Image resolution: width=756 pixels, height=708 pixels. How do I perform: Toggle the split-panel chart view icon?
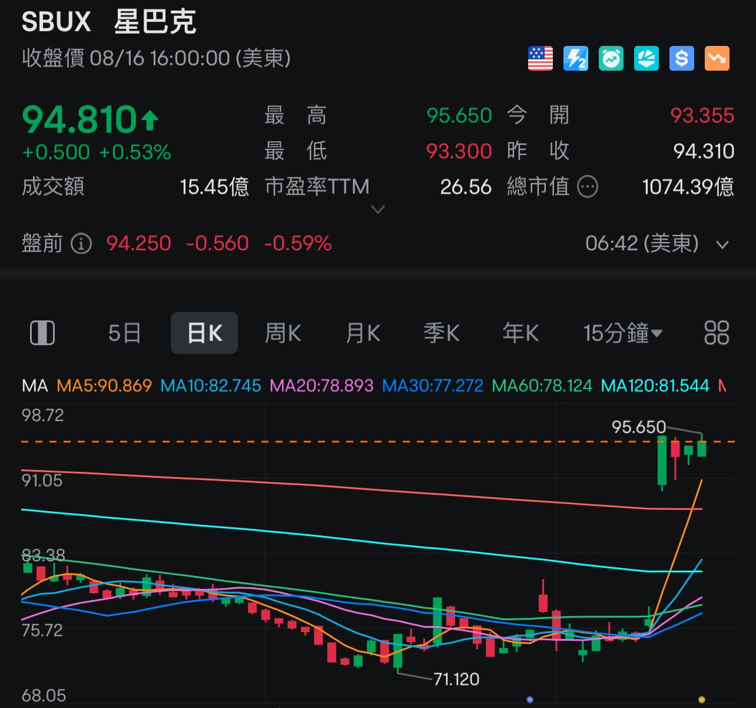(42, 333)
